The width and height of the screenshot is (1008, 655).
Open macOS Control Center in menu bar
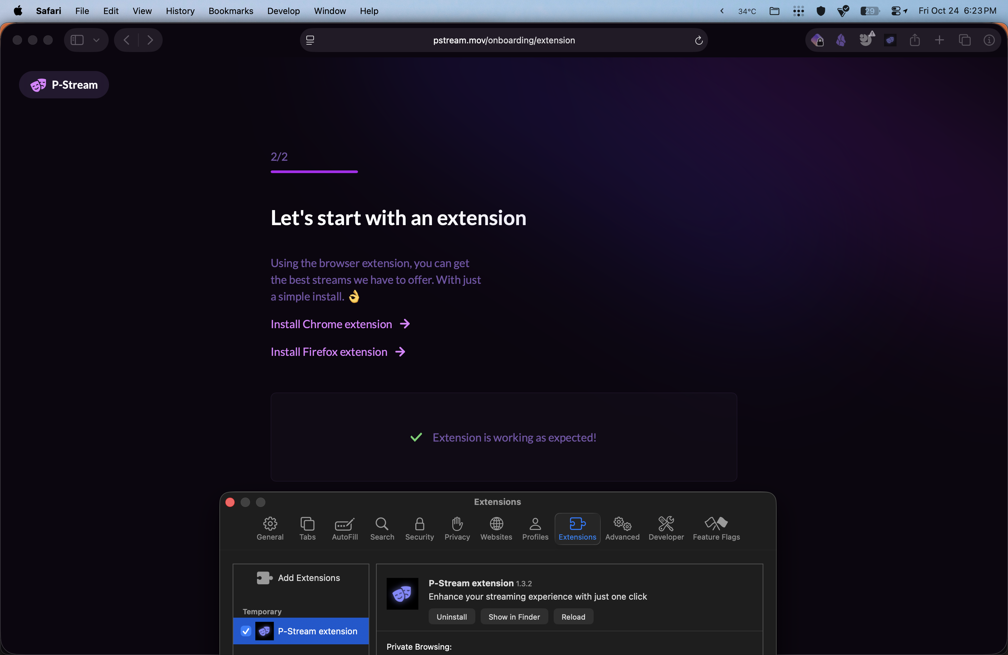pyautogui.click(x=896, y=11)
